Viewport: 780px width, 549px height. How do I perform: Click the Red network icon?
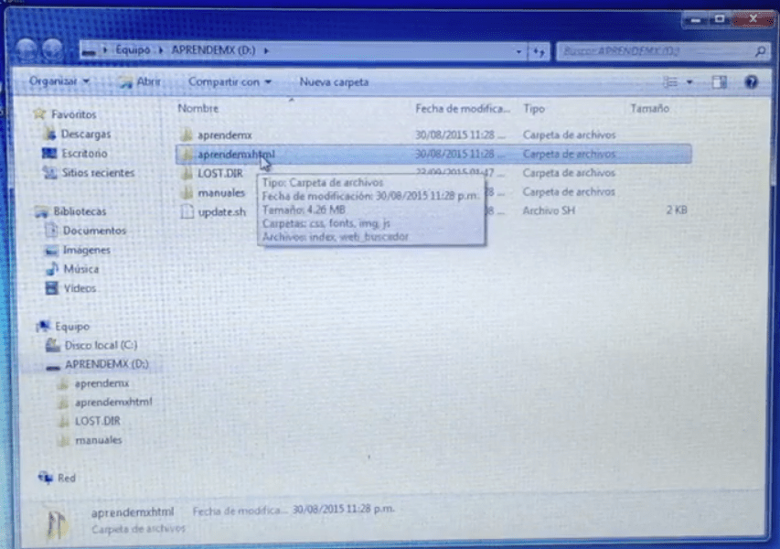[44, 478]
